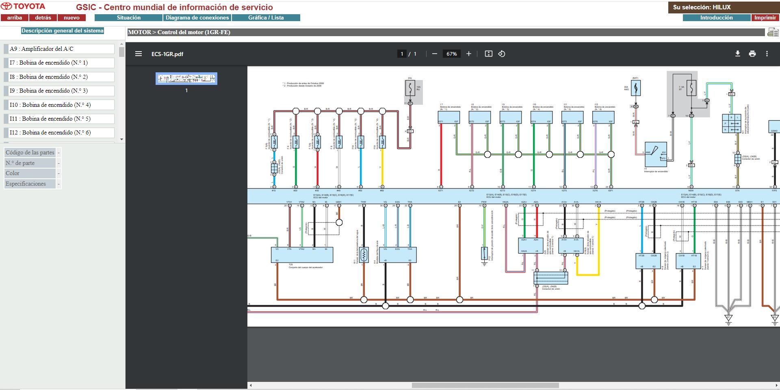The height and width of the screenshot is (390, 780).
Task: Click Su selección: HILUX banner
Action: pos(724,7)
